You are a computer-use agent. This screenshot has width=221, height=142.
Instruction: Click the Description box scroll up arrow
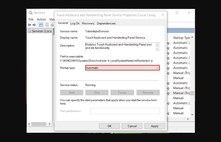pyautogui.click(x=157, y=45)
